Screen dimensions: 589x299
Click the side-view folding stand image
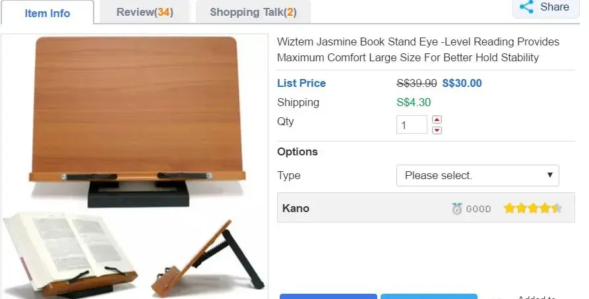pos(208,258)
